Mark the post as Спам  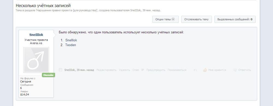click(136, 70)
